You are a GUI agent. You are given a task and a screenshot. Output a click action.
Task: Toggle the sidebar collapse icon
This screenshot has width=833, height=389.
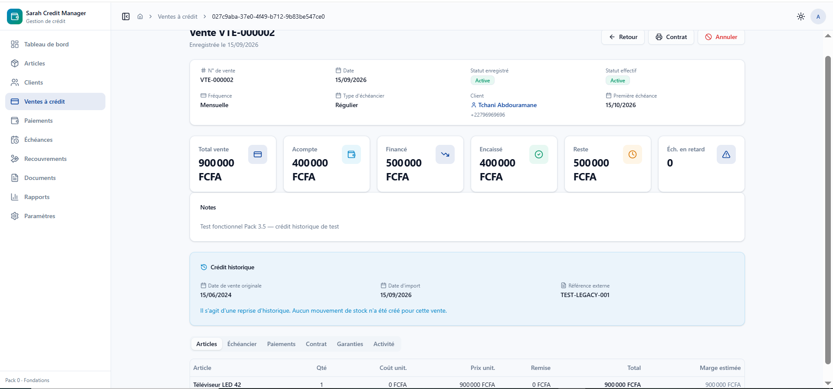coord(126,16)
